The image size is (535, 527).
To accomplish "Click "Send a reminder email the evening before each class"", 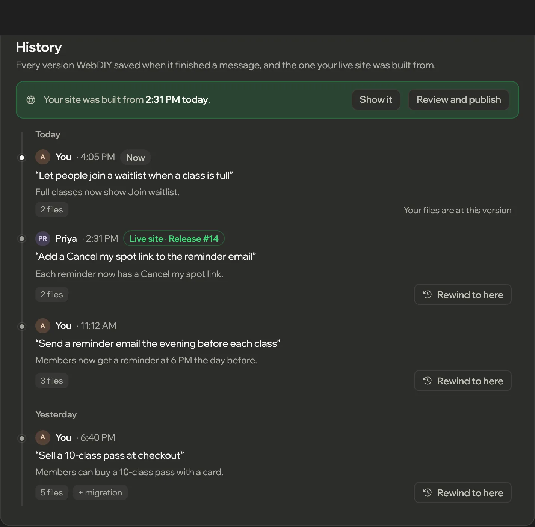I will 158,343.
